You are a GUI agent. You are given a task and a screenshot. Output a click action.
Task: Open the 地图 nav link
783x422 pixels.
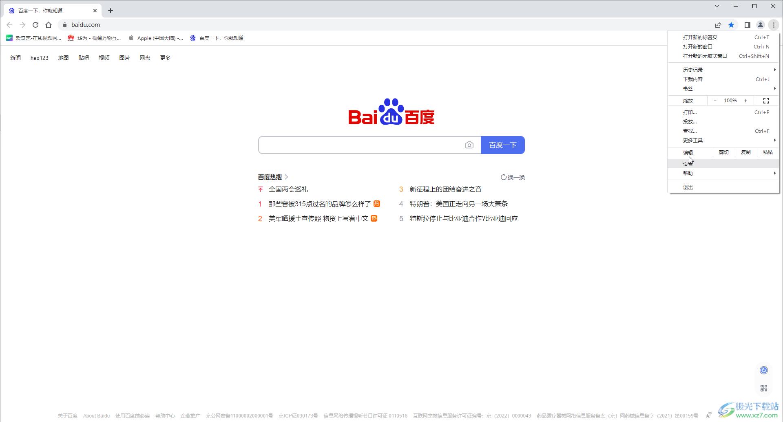coord(63,58)
